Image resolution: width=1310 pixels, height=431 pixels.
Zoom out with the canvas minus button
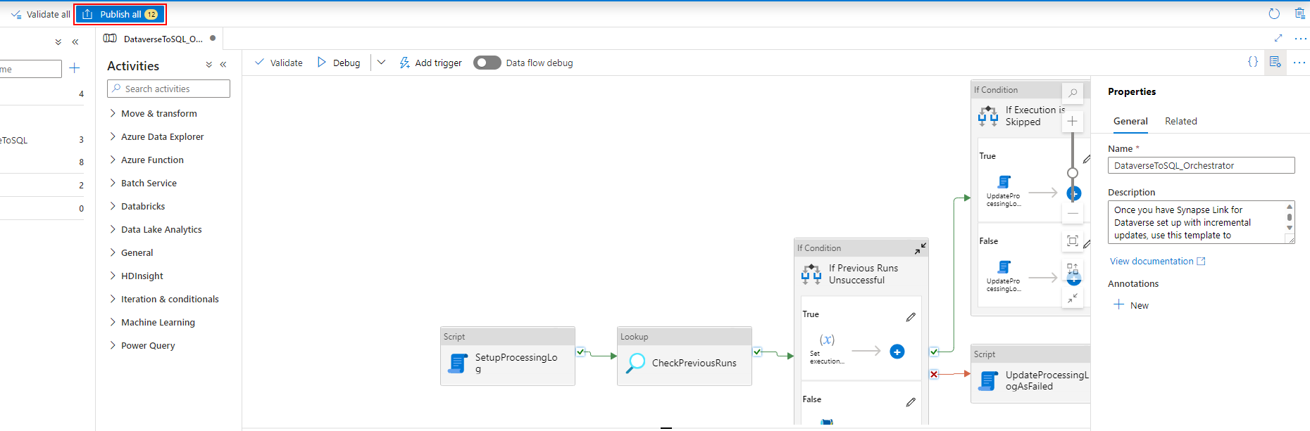pos(1073,213)
